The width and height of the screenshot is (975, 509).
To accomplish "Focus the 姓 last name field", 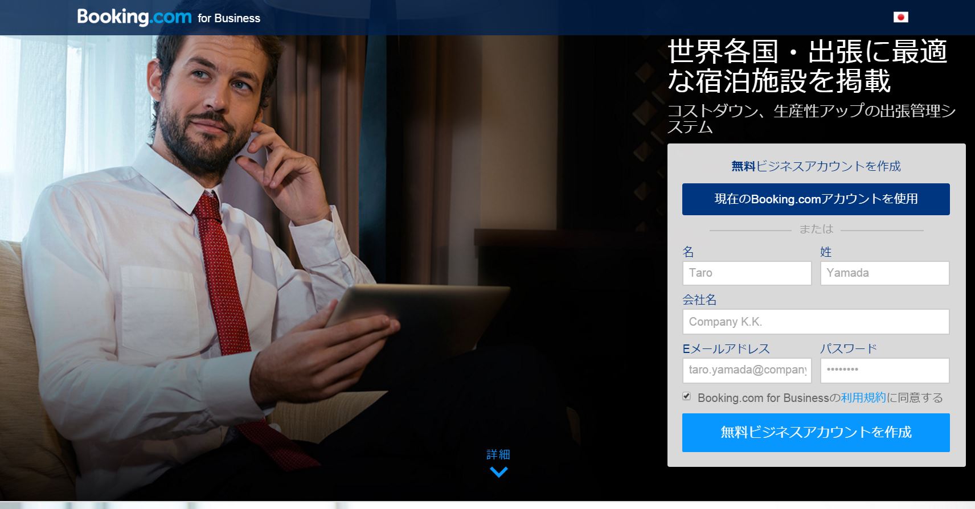I will pos(884,273).
